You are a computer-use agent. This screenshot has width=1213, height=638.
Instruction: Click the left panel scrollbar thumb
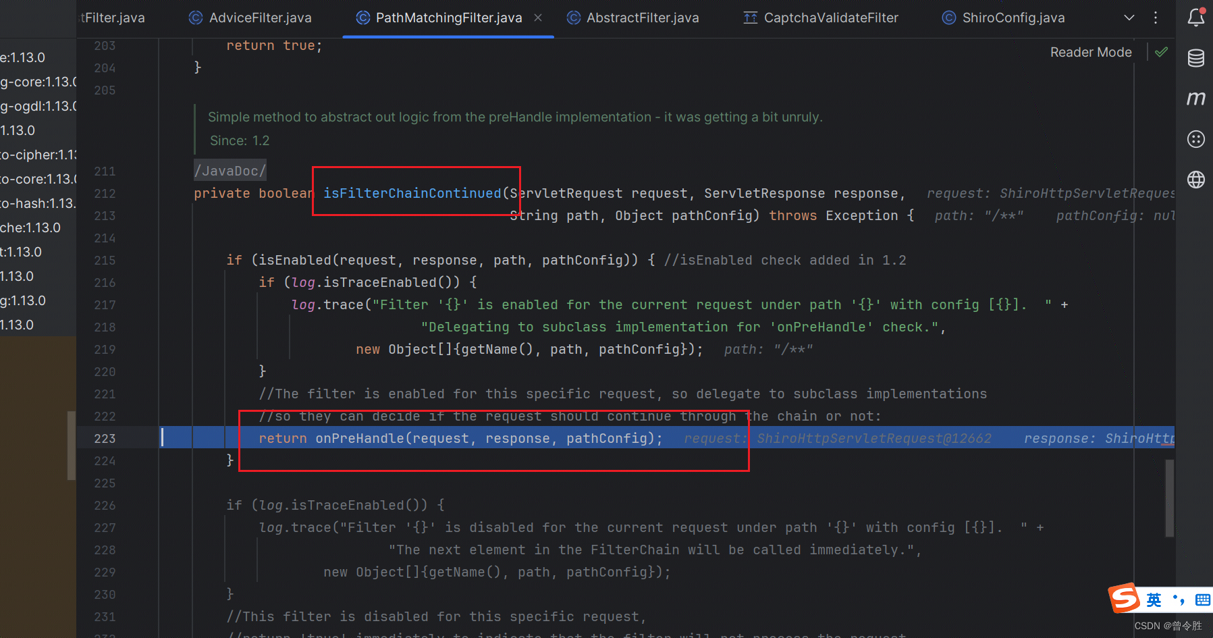coord(71,446)
